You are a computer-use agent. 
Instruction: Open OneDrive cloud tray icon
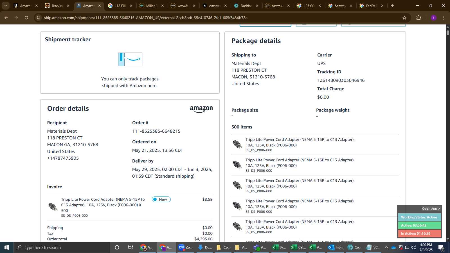coord(393,247)
